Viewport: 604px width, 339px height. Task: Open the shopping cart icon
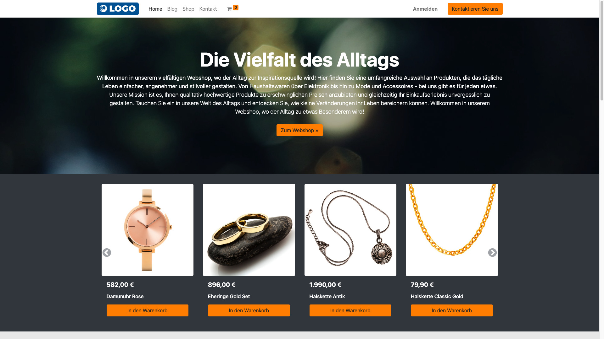[229, 9]
